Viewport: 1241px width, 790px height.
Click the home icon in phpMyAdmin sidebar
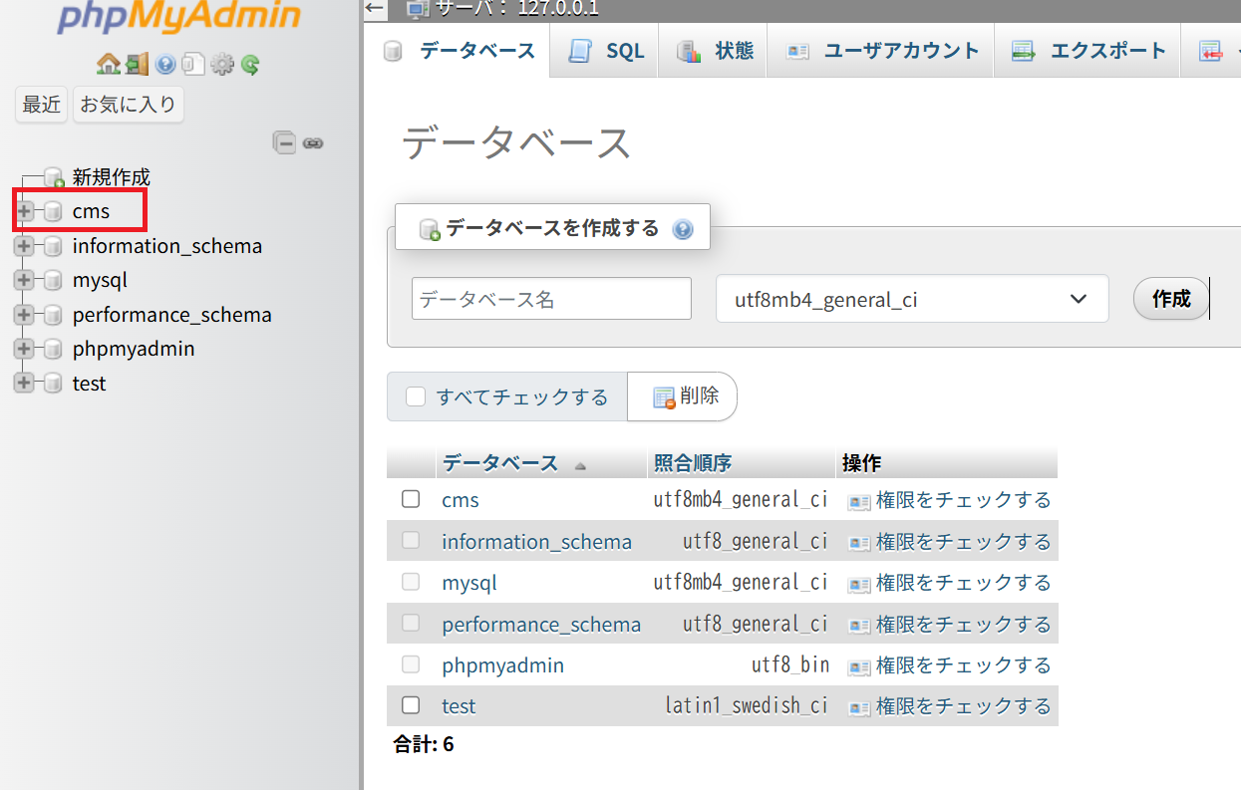coord(108,65)
